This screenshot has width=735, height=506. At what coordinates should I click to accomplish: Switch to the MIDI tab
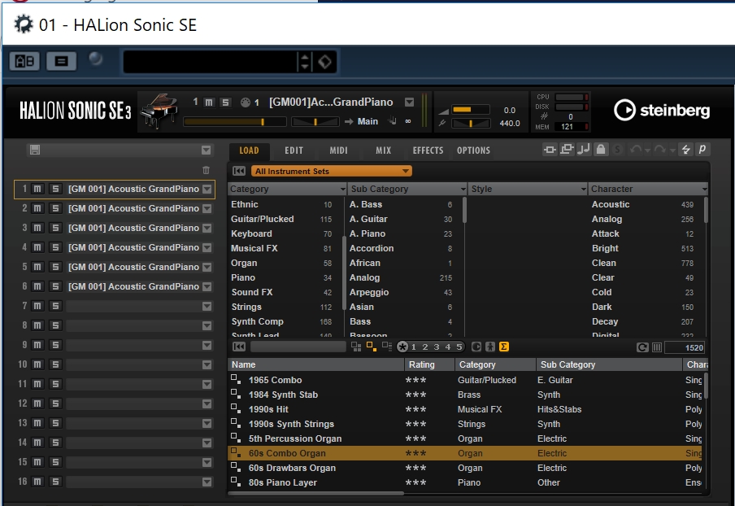tap(338, 150)
